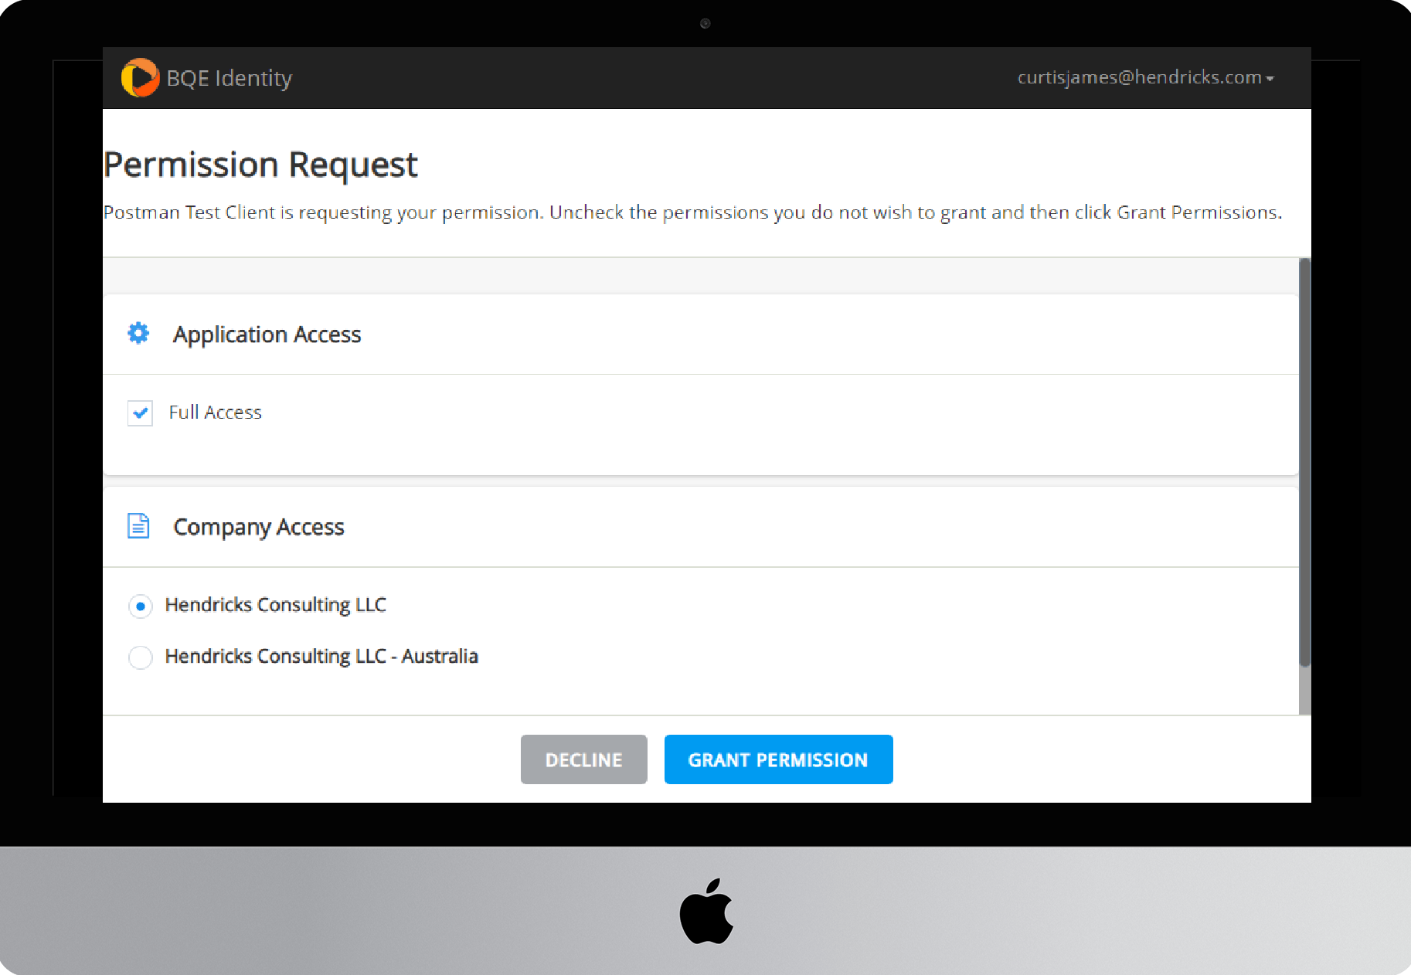Select the Hendricks Consulting LLC radio button

140,606
